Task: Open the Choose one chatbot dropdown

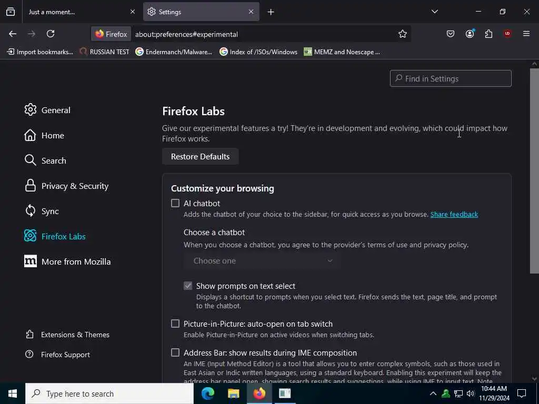Action: (x=262, y=261)
